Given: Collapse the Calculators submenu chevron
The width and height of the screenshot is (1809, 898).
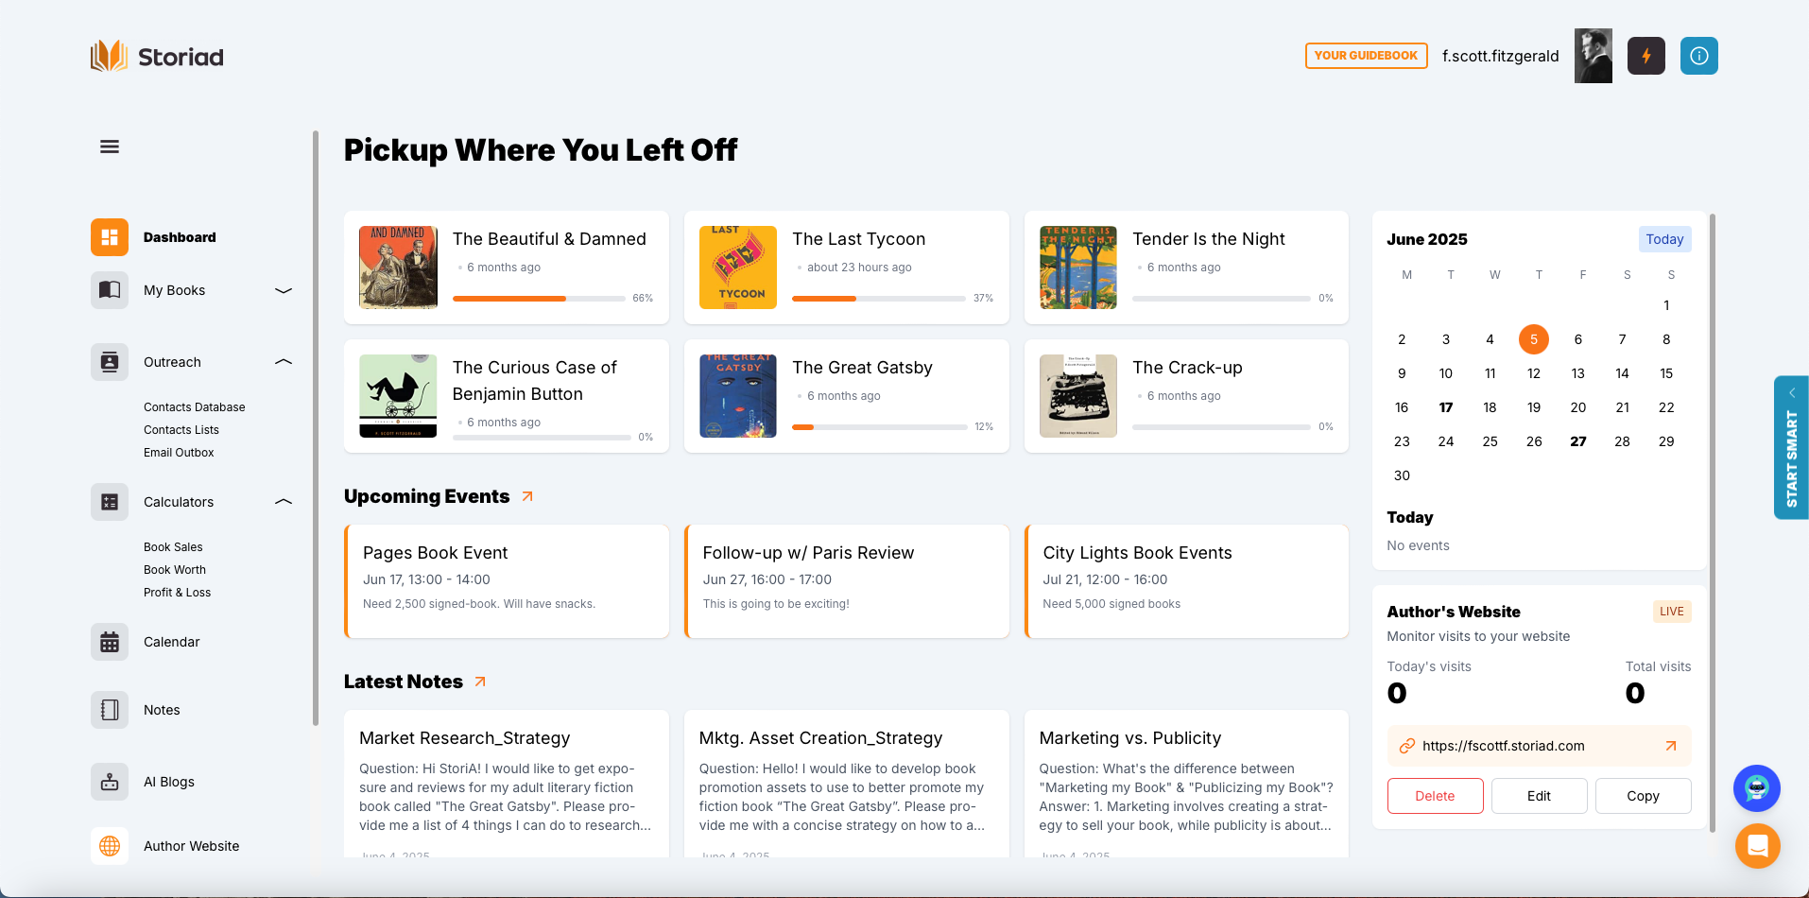Looking at the screenshot, I should (284, 502).
